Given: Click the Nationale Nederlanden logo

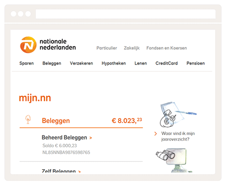Looking at the screenshot, I should (x=48, y=45).
